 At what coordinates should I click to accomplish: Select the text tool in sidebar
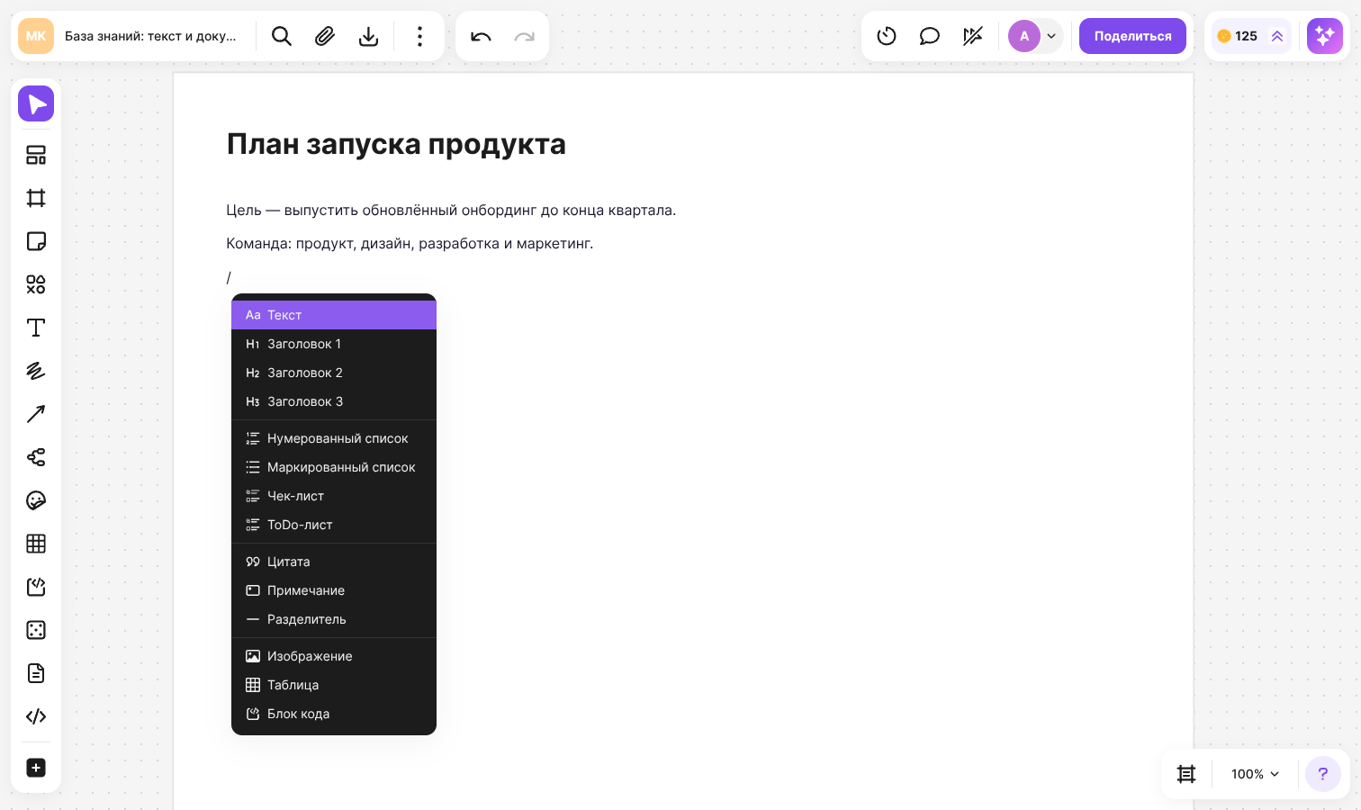[36, 328]
